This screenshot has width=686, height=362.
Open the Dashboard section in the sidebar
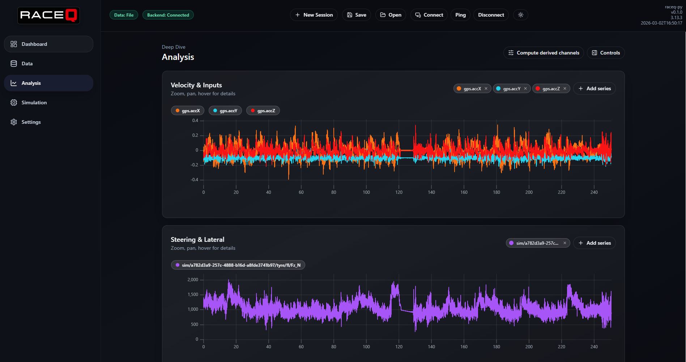(x=34, y=44)
